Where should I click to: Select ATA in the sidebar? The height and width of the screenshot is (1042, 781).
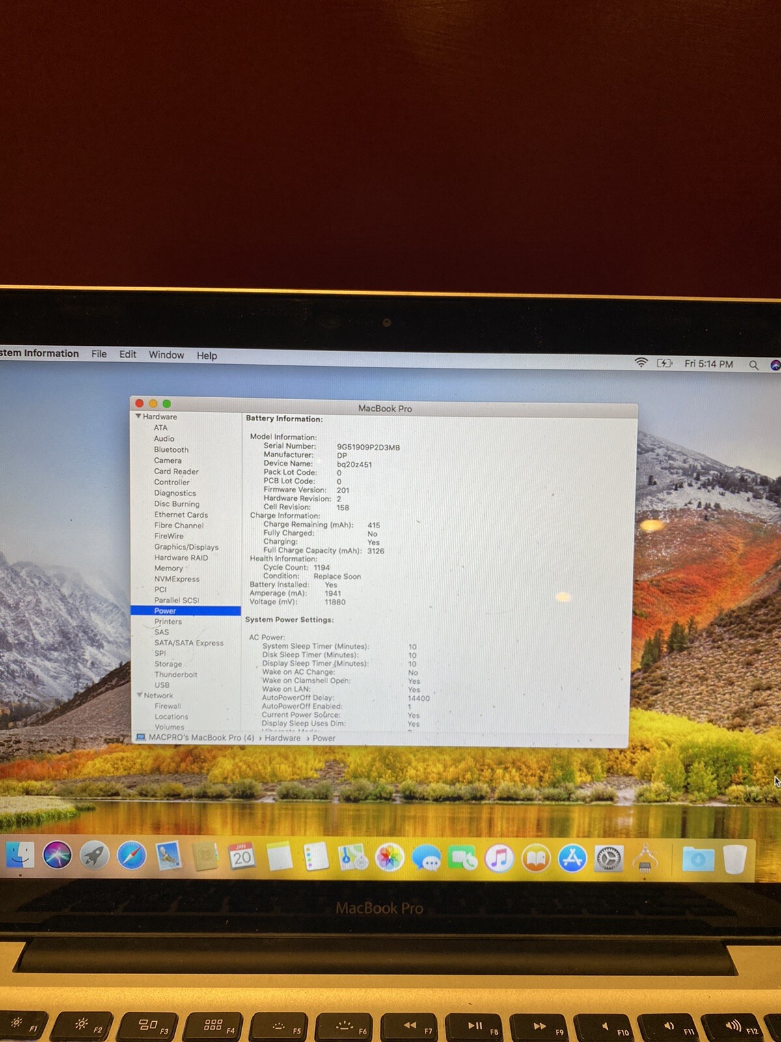161,428
